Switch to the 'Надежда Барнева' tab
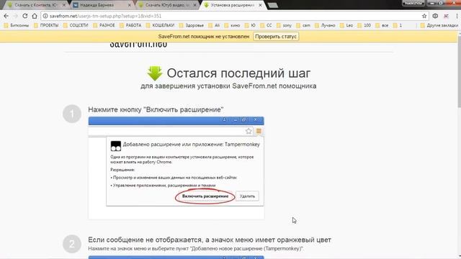The width and height of the screenshot is (461, 259). pos(102,5)
